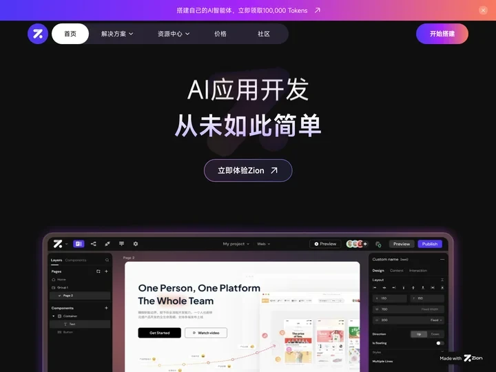Select the purple page layout icon in editor toolbar
The width and height of the screenshot is (496, 372).
(79, 244)
